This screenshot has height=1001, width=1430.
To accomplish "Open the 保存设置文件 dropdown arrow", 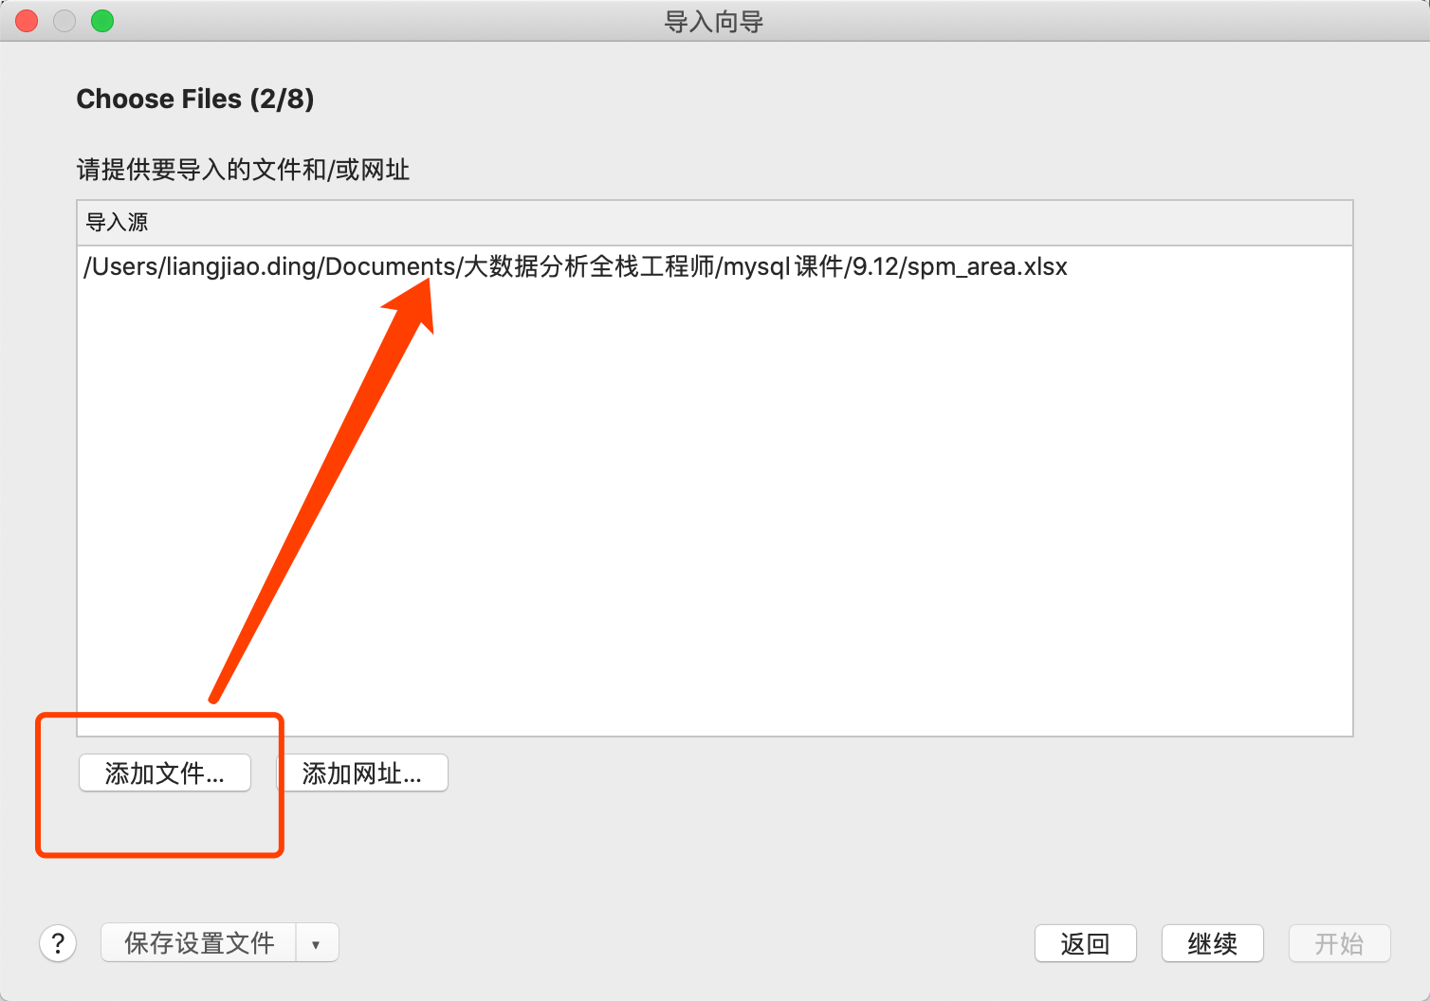I will tap(317, 943).
